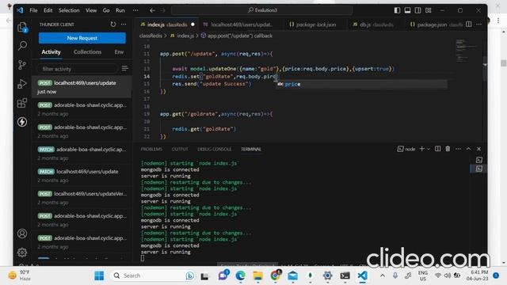Create a new terminal with plus icon

421,149
